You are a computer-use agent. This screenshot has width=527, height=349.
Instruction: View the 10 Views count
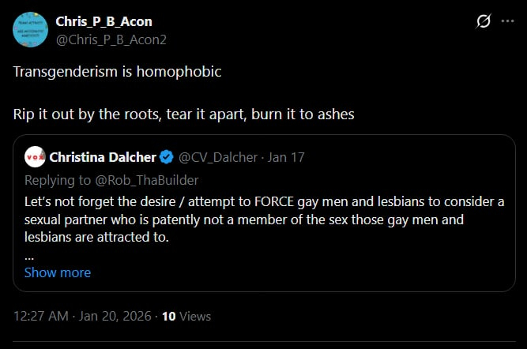tap(186, 316)
